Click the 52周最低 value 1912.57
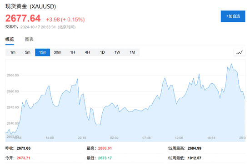The width and height of the screenshot is (250, 167). pyautogui.click(x=195, y=158)
